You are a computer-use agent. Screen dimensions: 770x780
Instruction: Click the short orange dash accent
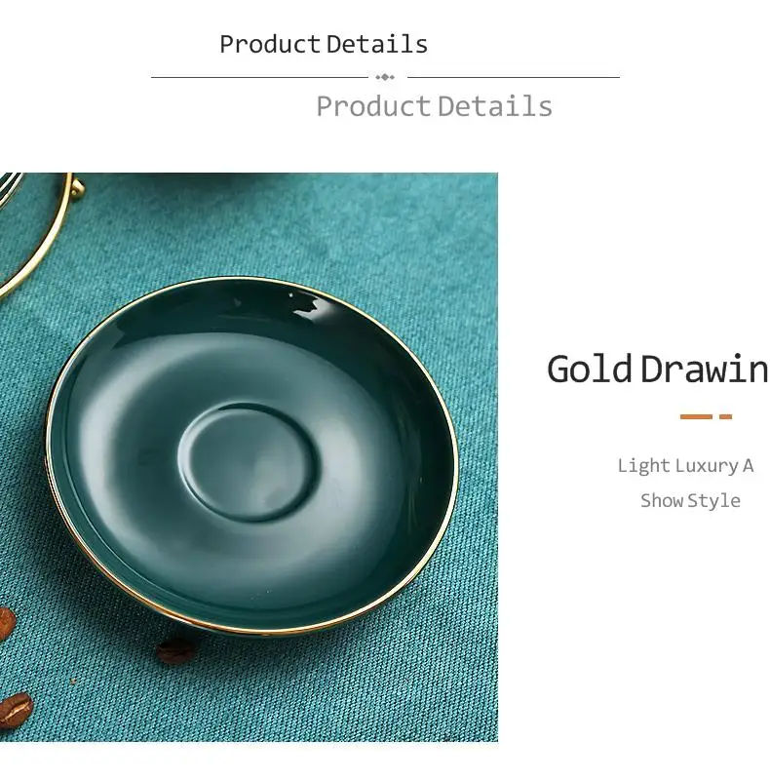[x=725, y=417]
